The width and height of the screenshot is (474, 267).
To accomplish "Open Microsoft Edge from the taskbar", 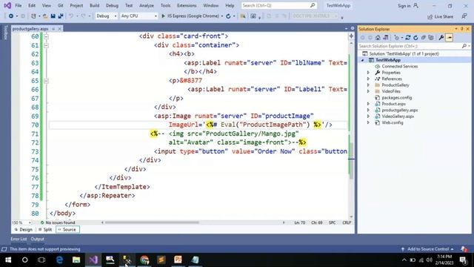I will tap(59, 260).
